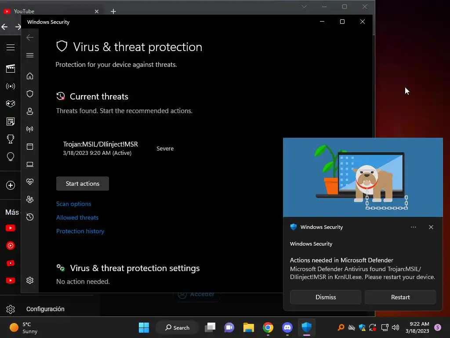Close the YouTube browser tab

[97, 11]
